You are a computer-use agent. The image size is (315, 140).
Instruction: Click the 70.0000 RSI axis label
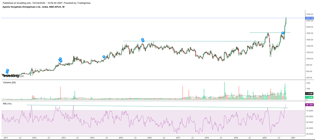(x=310, y=111)
